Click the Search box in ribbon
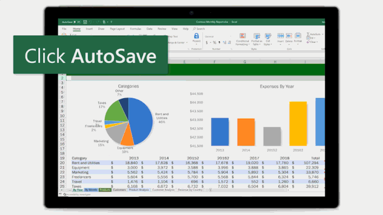 (199, 29)
